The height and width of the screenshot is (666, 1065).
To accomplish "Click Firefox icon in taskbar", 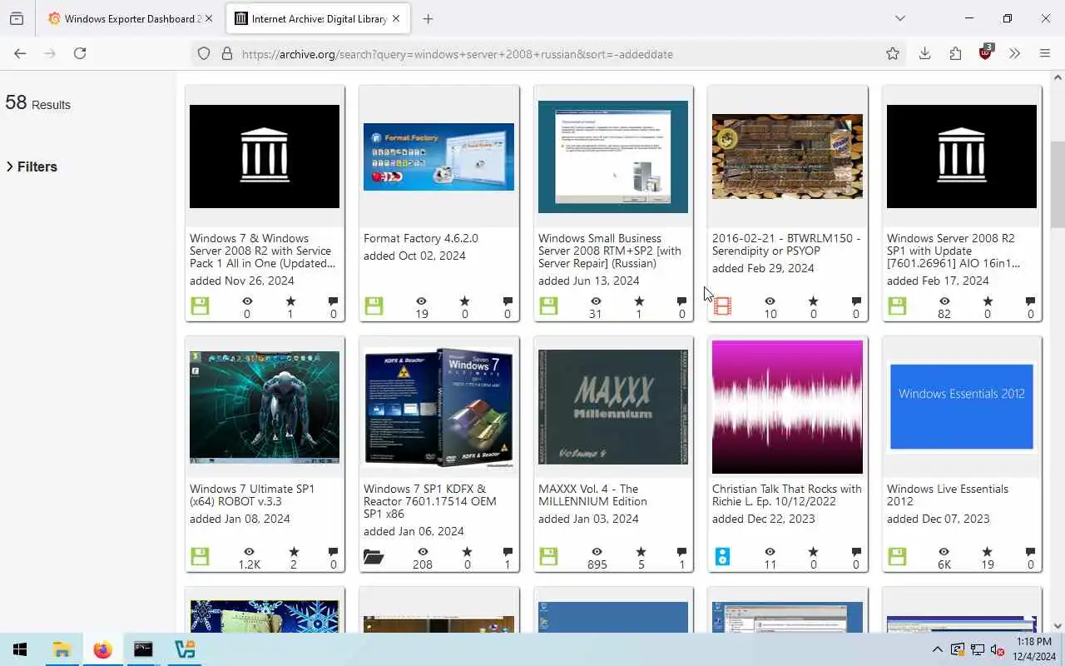I will tap(102, 649).
